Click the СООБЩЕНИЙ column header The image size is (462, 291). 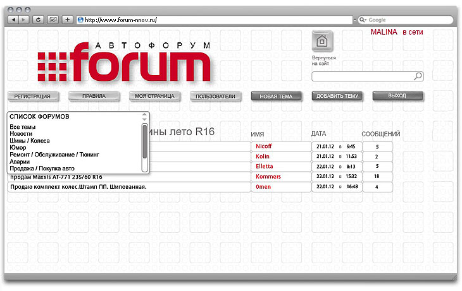click(x=381, y=134)
